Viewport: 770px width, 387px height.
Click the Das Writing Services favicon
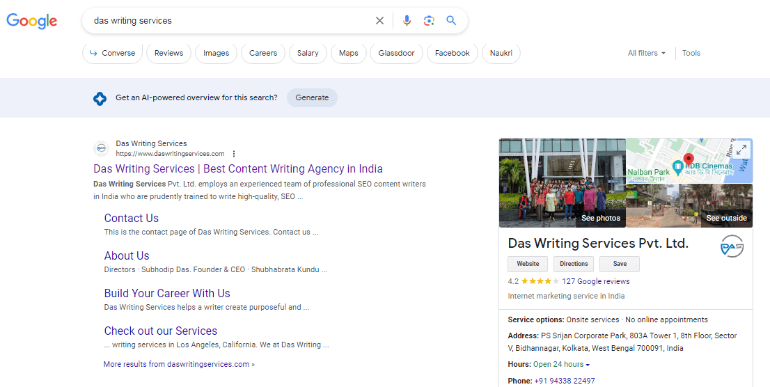(101, 148)
